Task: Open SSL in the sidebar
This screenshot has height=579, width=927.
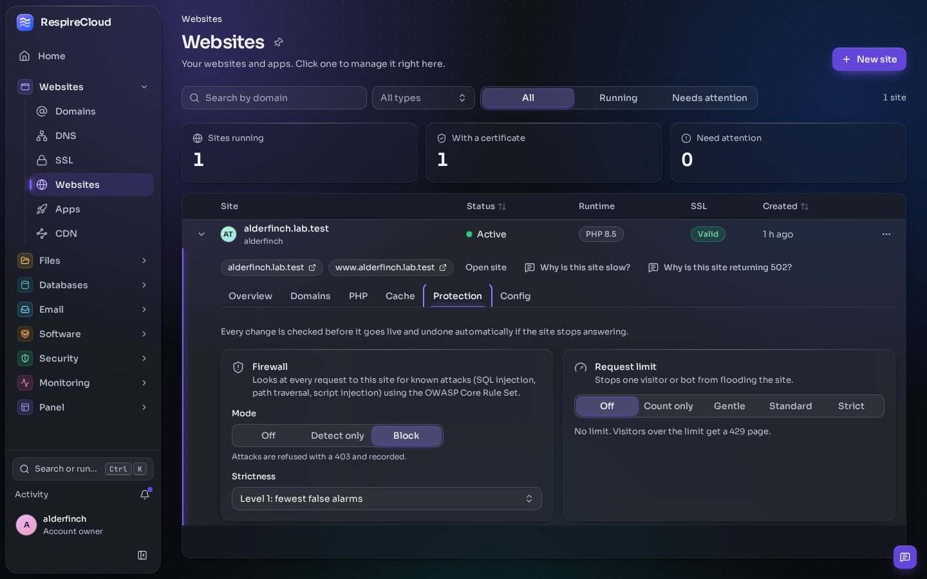Action: [91, 160]
